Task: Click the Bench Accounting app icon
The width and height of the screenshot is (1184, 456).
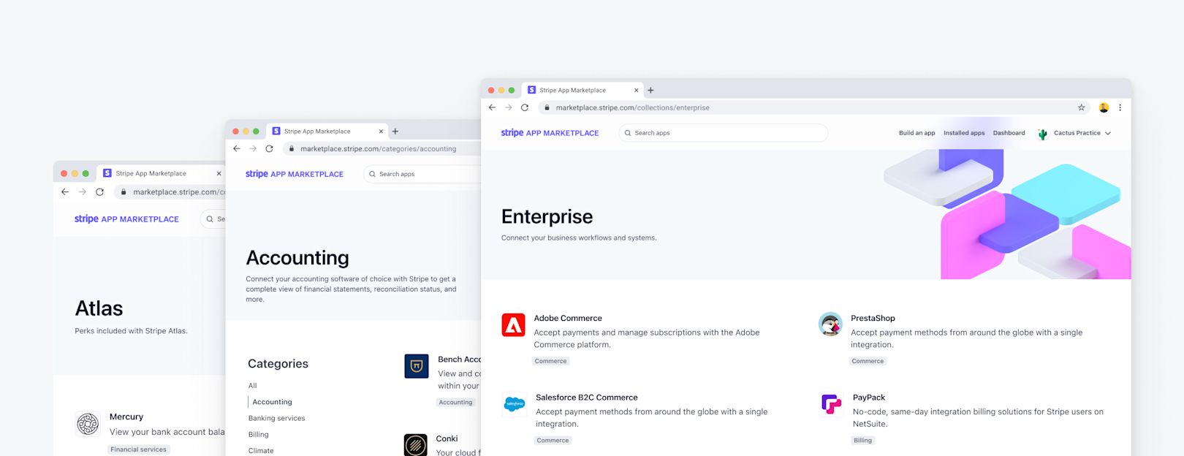Action: (x=416, y=366)
